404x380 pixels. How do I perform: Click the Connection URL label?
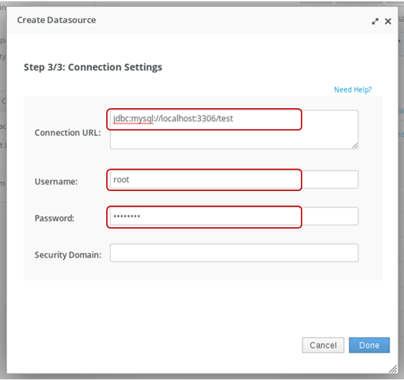click(x=67, y=133)
